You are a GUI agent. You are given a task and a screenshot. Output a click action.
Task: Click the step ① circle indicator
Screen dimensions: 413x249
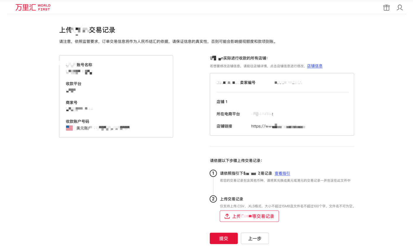tap(213, 173)
